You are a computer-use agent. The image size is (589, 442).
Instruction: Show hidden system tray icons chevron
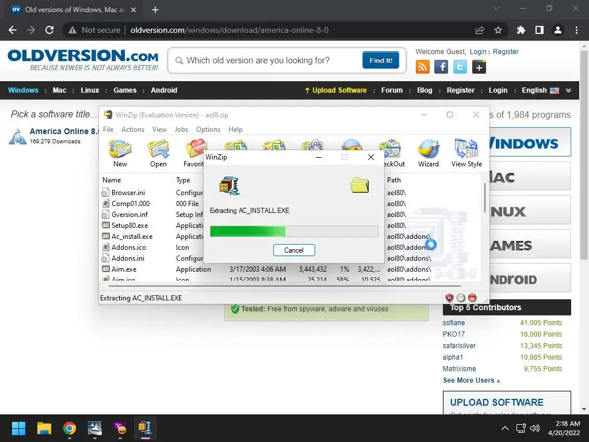[x=505, y=428]
